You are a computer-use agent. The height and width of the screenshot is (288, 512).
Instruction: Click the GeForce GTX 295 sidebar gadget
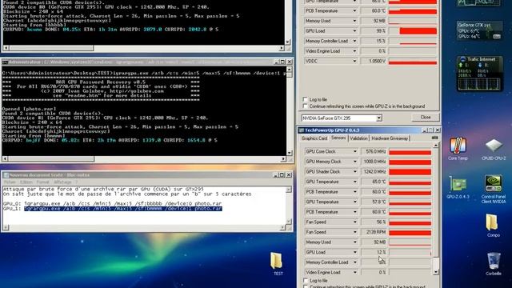479,30
